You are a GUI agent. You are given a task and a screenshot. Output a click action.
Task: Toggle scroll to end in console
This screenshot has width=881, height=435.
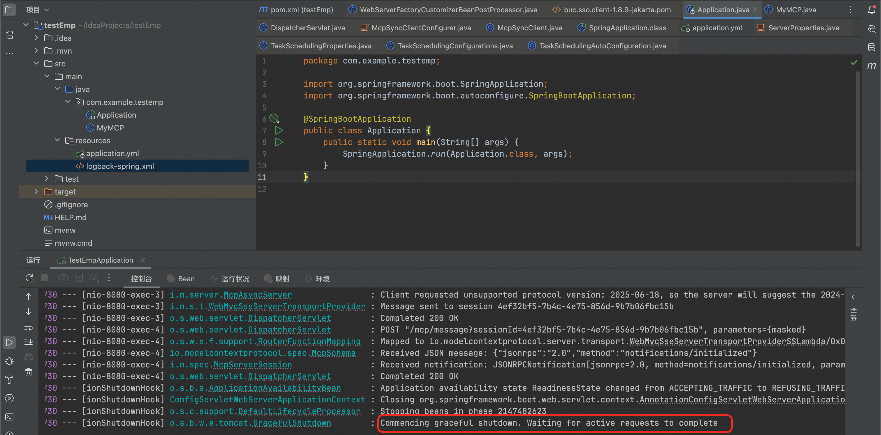[x=29, y=342]
